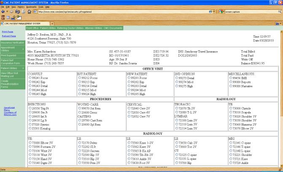Open a new tab with the plus icon
283x172 pixels.
pyautogui.click(x=52, y=23)
